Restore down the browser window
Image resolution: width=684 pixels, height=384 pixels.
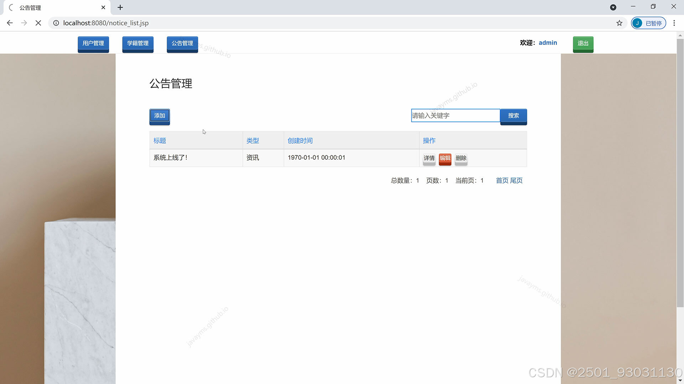coord(653,6)
